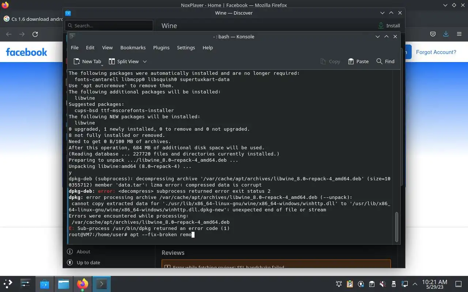
Task: Open the Bookmarks menu in Konsole
Action: pos(133,47)
